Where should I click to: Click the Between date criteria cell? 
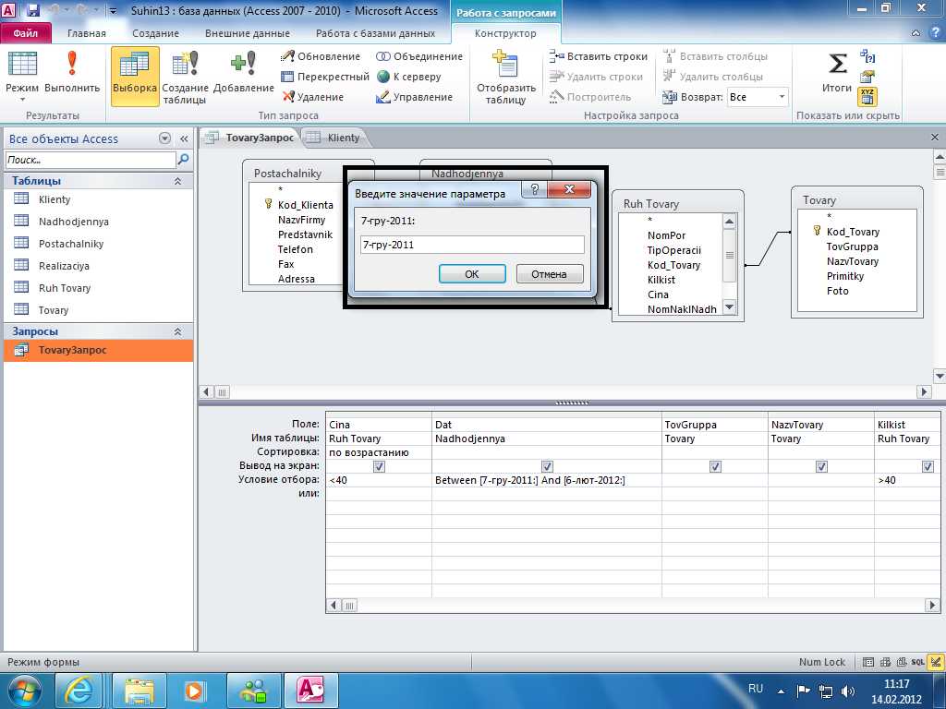[x=547, y=480]
